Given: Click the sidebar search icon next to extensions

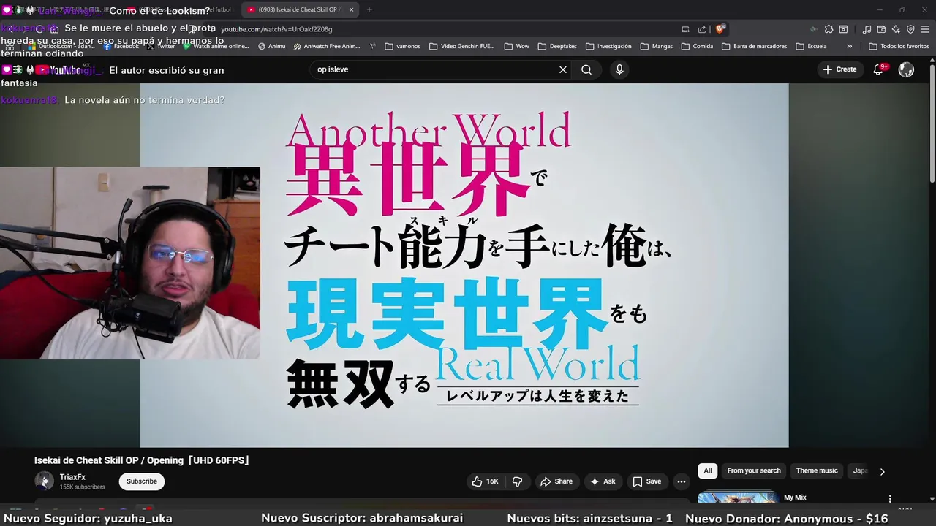Looking at the screenshot, I should (x=843, y=29).
